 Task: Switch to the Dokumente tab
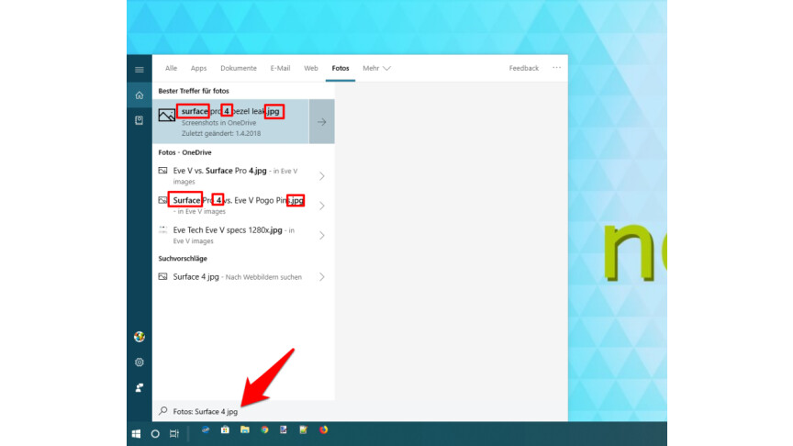point(239,68)
